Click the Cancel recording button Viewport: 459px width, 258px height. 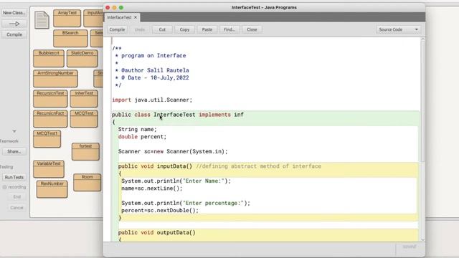click(x=16, y=208)
